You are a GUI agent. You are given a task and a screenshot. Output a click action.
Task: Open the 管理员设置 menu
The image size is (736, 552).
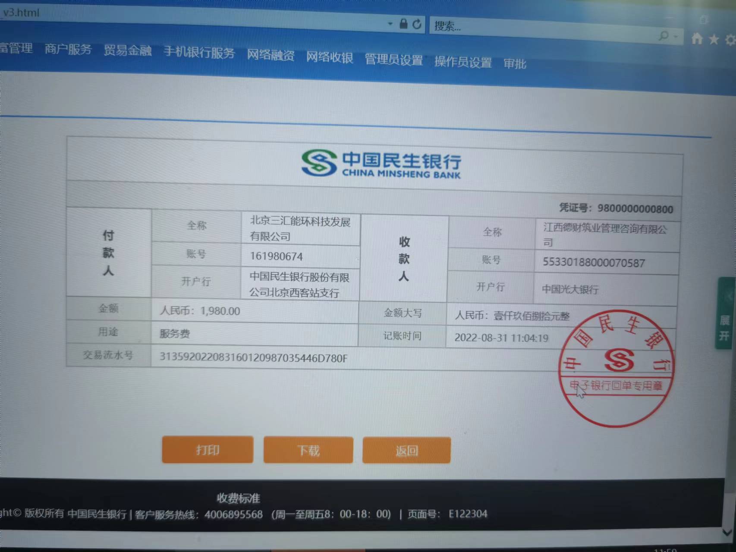click(393, 60)
